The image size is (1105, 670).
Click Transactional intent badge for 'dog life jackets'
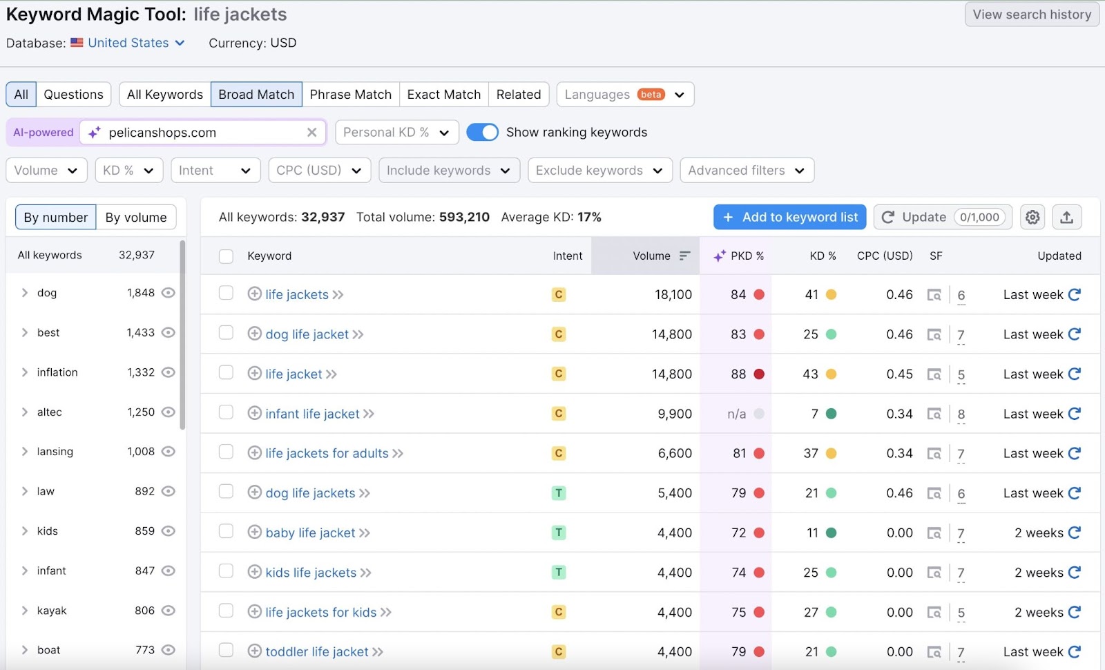coord(559,493)
